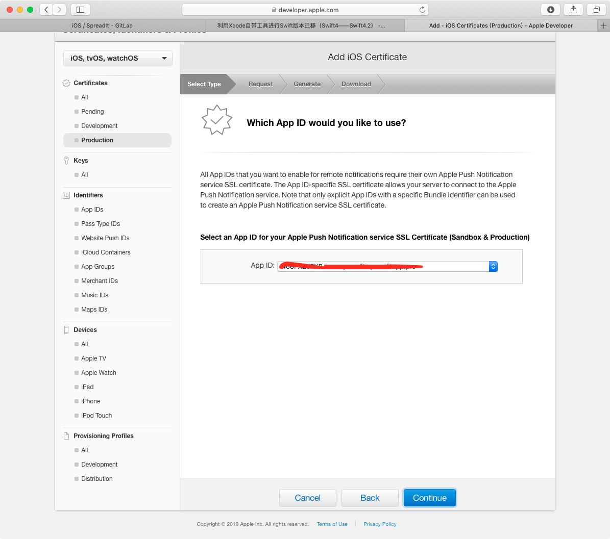The height and width of the screenshot is (539, 610).
Task: Click the Safari forward arrow button
Action: coord(60,10)
